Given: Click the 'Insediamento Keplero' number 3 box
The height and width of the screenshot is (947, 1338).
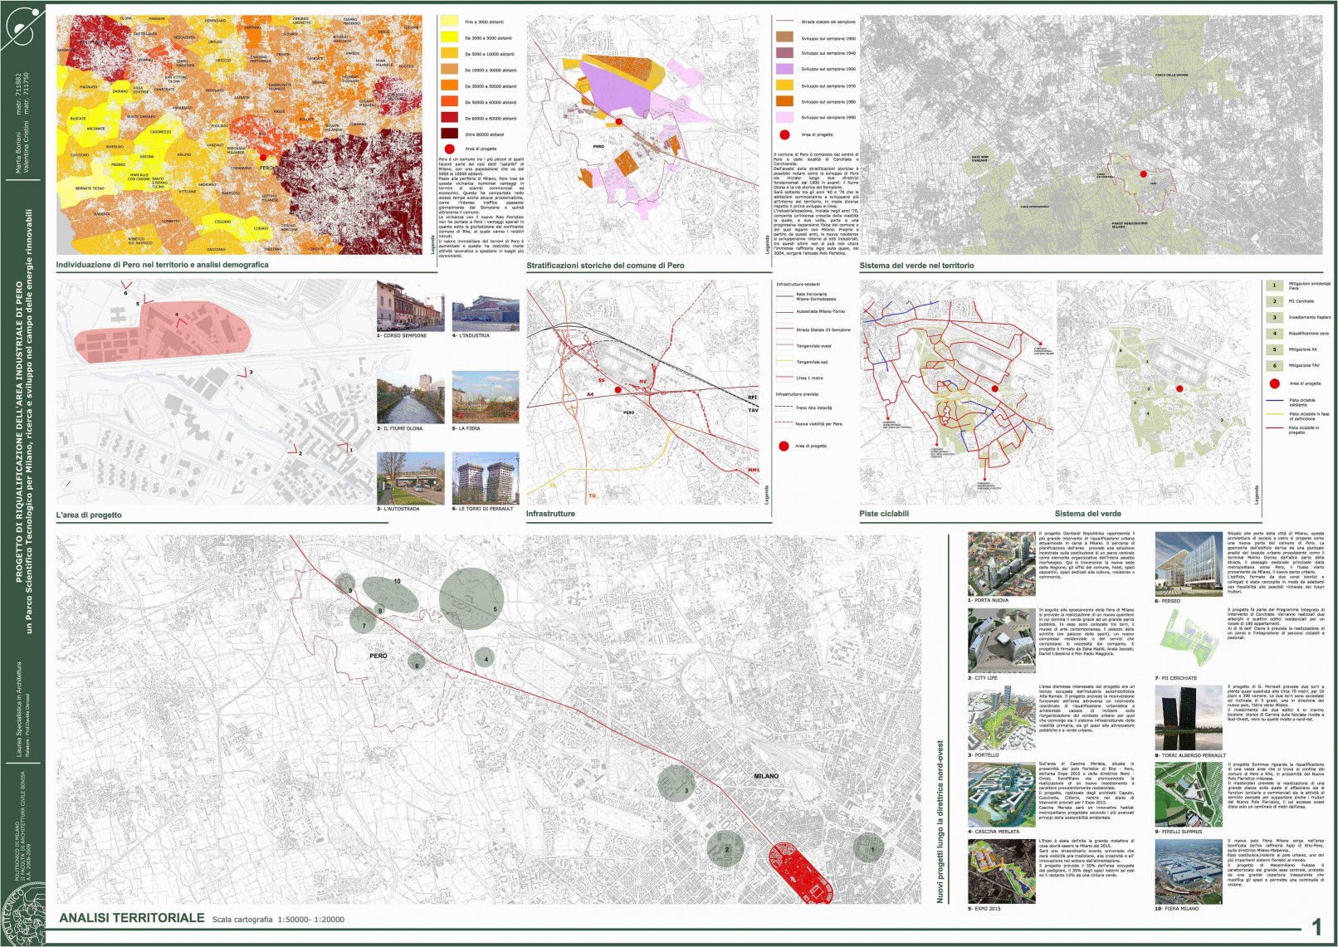Looking at the screenshot, I should (x=1274, y=317).
